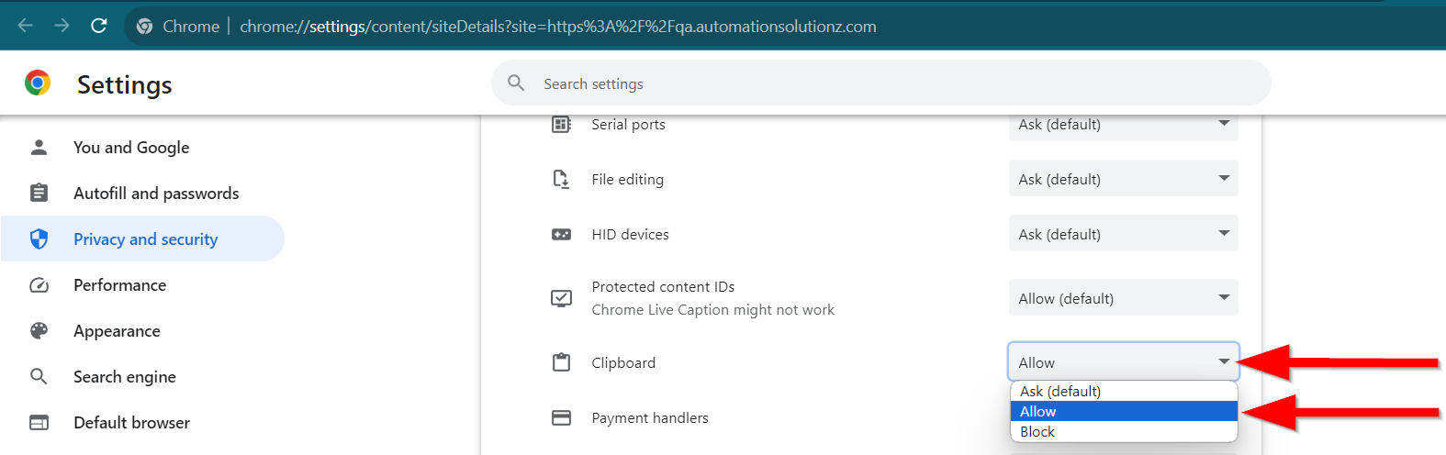Select Allow option in Clipboard dropdown list
The image size is (1446, 455).
(1038, 412)
